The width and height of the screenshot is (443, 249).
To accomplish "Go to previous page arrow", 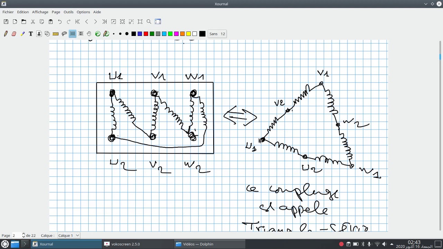I will point(87,22).
